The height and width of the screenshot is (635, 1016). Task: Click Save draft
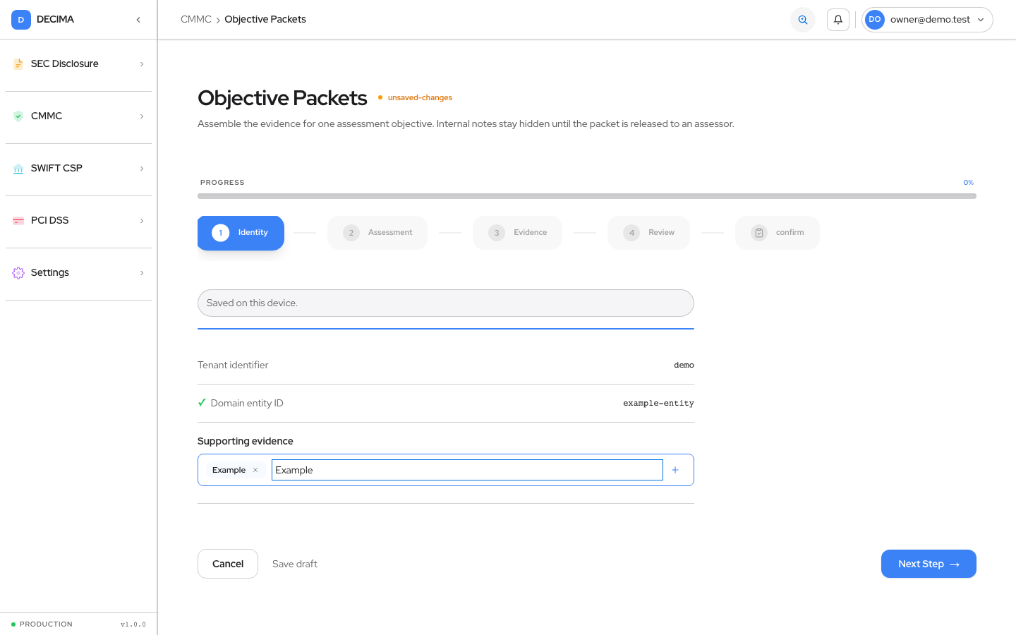295,564
